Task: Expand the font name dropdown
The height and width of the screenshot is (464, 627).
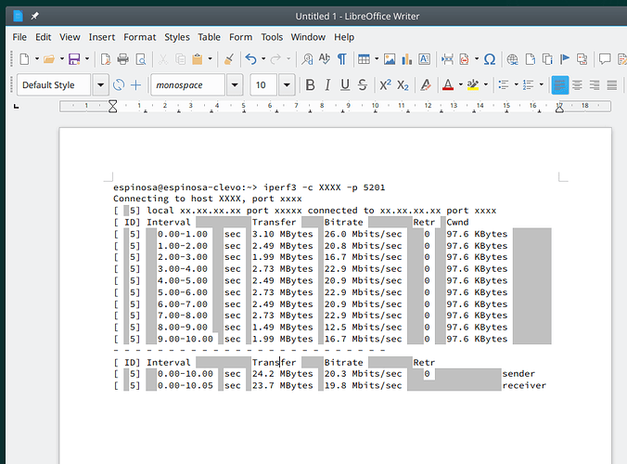Action: pyautogui.click(x=235, y=84)
